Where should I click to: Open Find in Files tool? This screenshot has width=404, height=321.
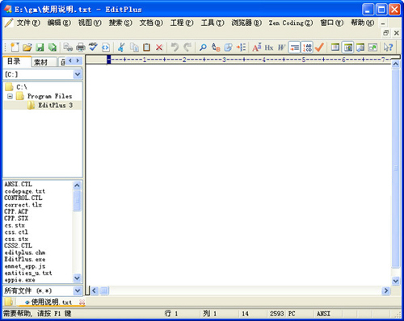pos(229,48)
